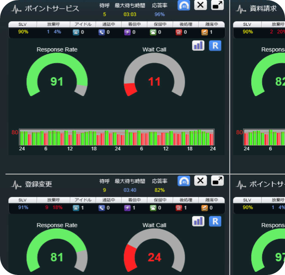Click the blue R button in 登録変更

point(215,221)
